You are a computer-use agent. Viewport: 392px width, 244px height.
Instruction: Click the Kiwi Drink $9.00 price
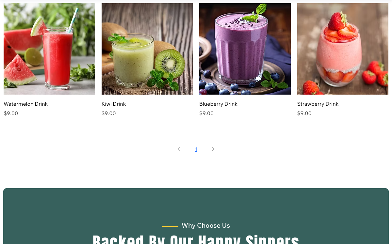click(x=109, y=113)
